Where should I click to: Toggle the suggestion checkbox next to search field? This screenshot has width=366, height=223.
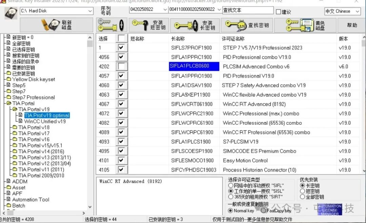coord(278,12)
